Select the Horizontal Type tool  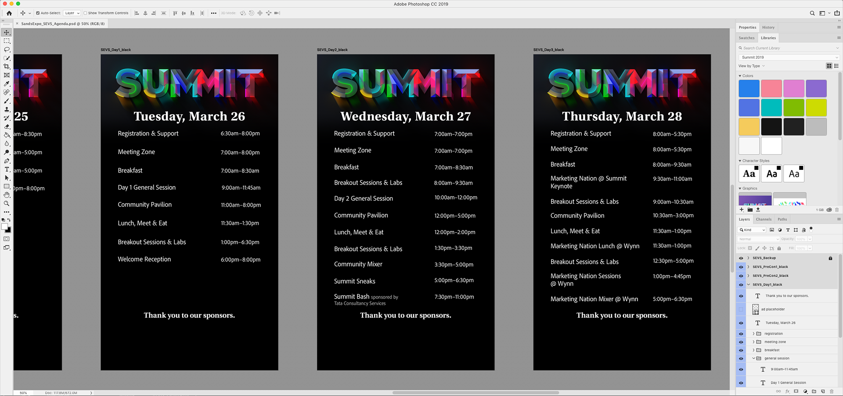pyautogui.click(x=7, y=169)
